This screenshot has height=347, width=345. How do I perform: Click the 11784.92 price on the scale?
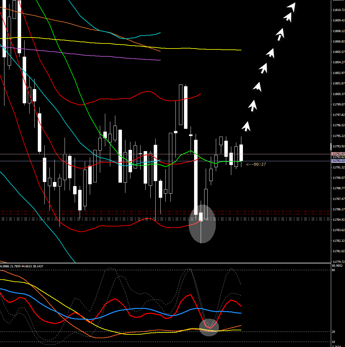[338, 219]
